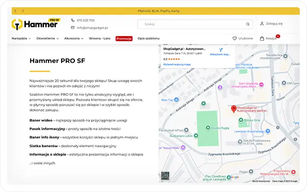This screenshot has width=307, height=192.
Task: Click the Pasek informacyjny feature line
Action: click(75, 129)
